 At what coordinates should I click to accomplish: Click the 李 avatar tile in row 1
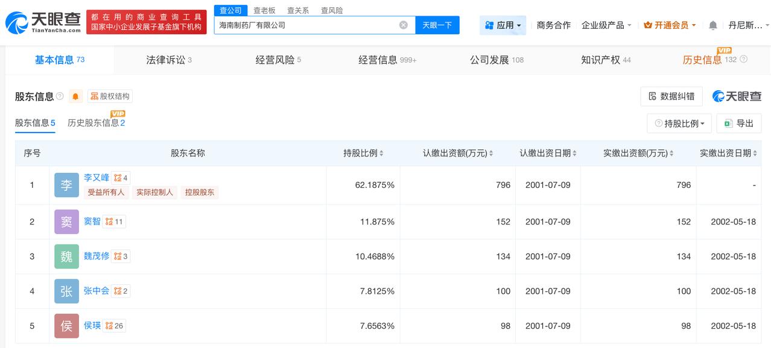point(66,185)
